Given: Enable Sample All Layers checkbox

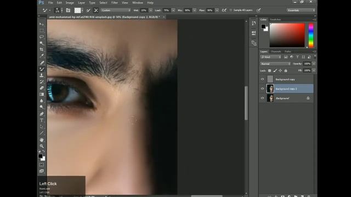Looking at the screenshot, I should coord(231,10).
